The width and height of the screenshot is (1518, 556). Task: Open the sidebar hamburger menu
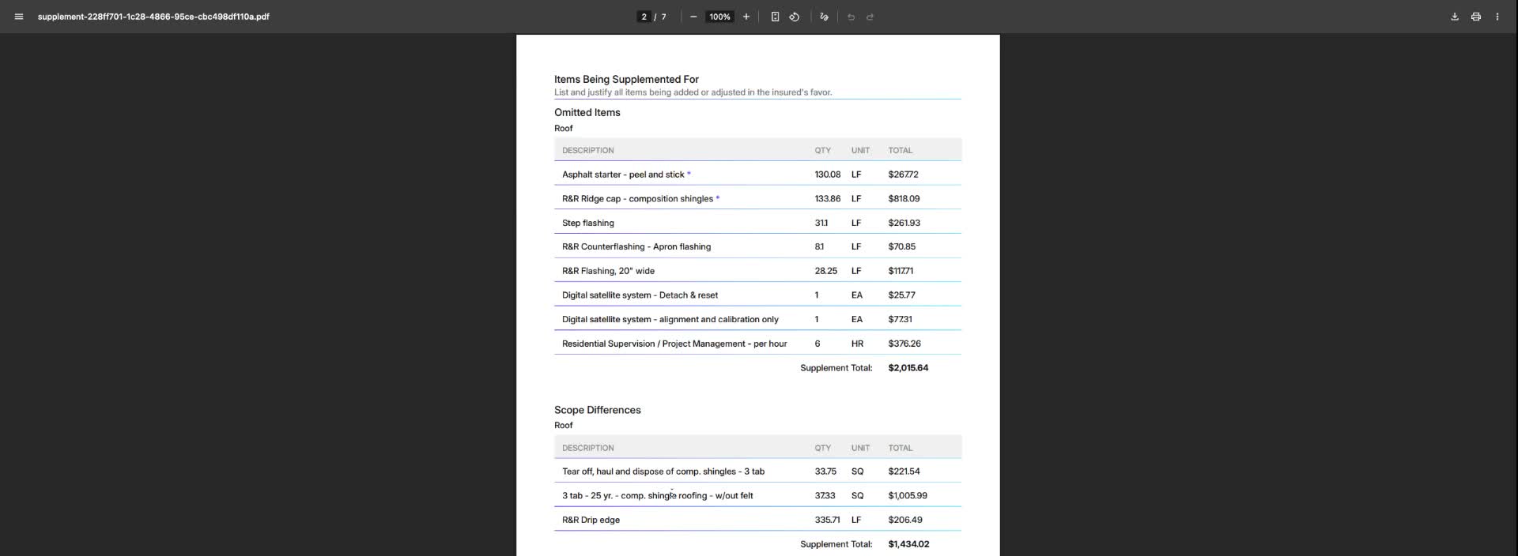click(x=19, y=17)
